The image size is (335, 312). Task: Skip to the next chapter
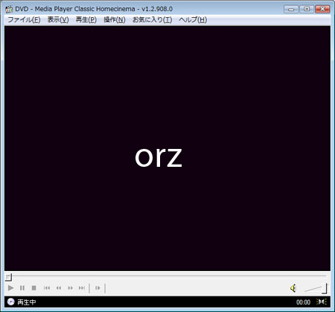82,288
